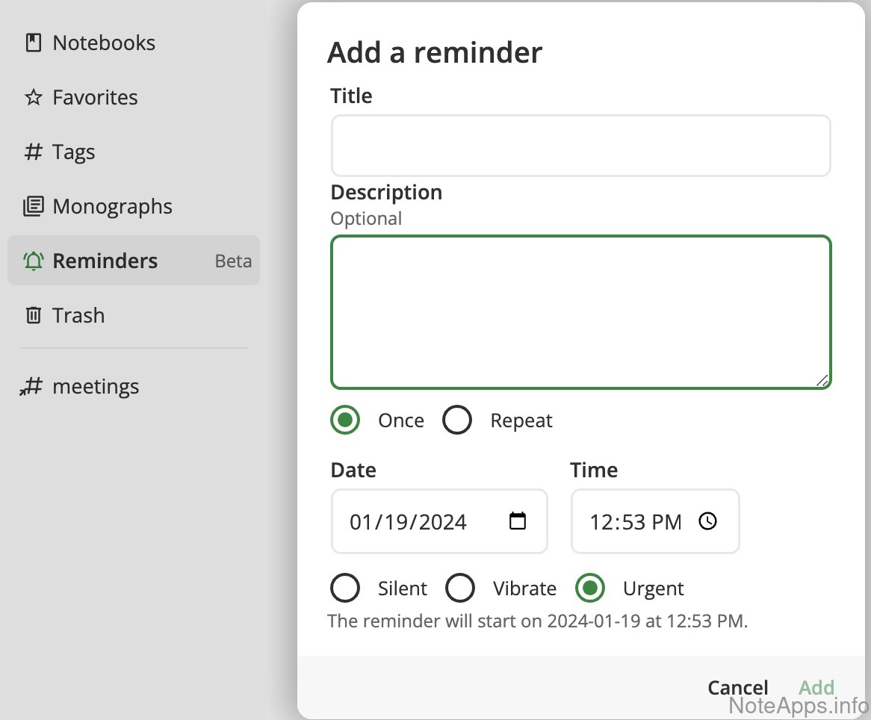This screenshot has width=871, height=720.
Task: Click into the Title text field
Action: (x=580, y=146)
